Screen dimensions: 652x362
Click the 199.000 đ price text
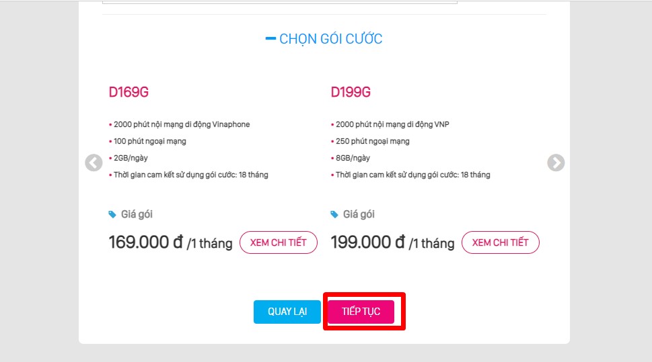tap(367, 242)
